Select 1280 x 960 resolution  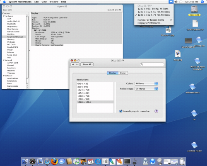(x=95, y=99)
